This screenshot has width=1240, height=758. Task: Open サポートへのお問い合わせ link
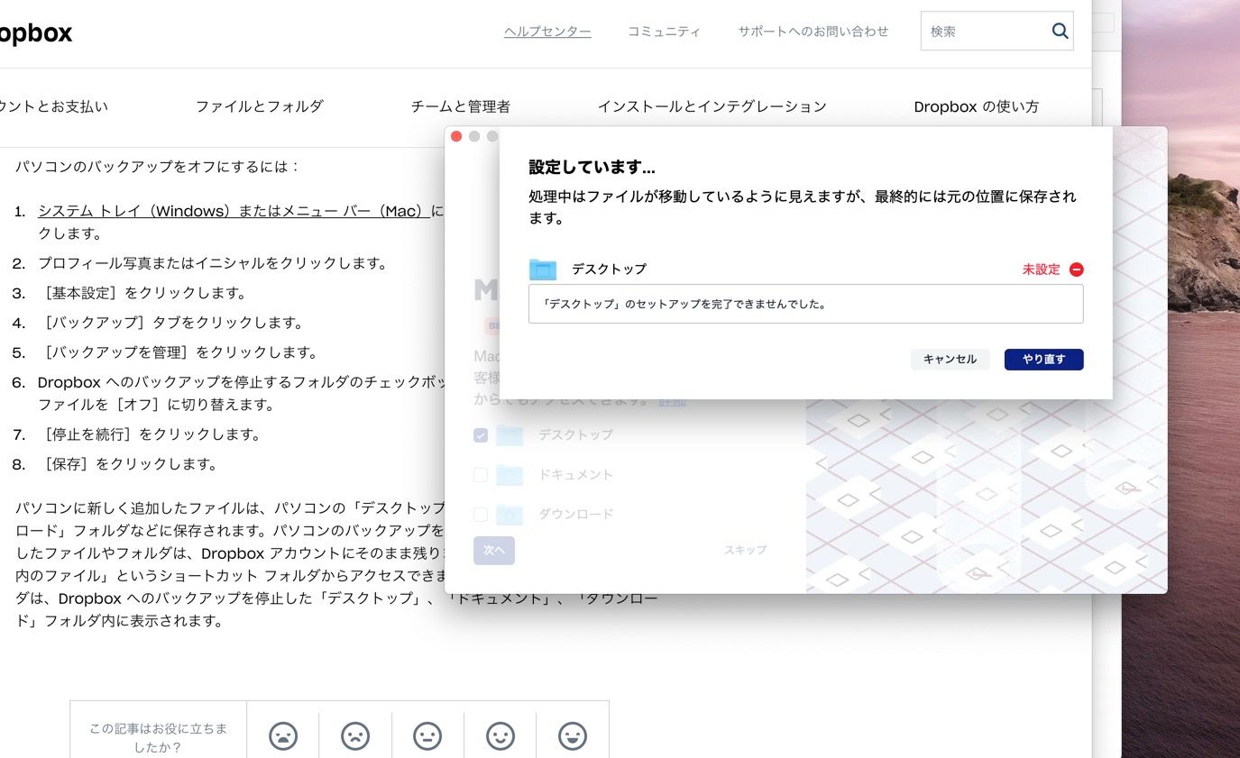tap(813, 32)
